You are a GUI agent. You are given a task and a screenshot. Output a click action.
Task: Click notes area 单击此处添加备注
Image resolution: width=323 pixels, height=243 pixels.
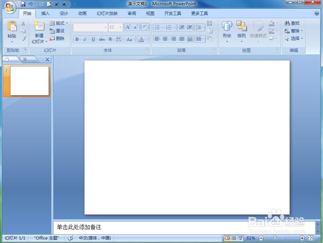79,227
